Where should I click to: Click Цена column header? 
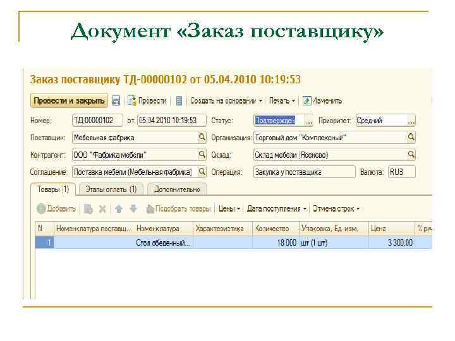pyautogui.click(x=391, y=229)
